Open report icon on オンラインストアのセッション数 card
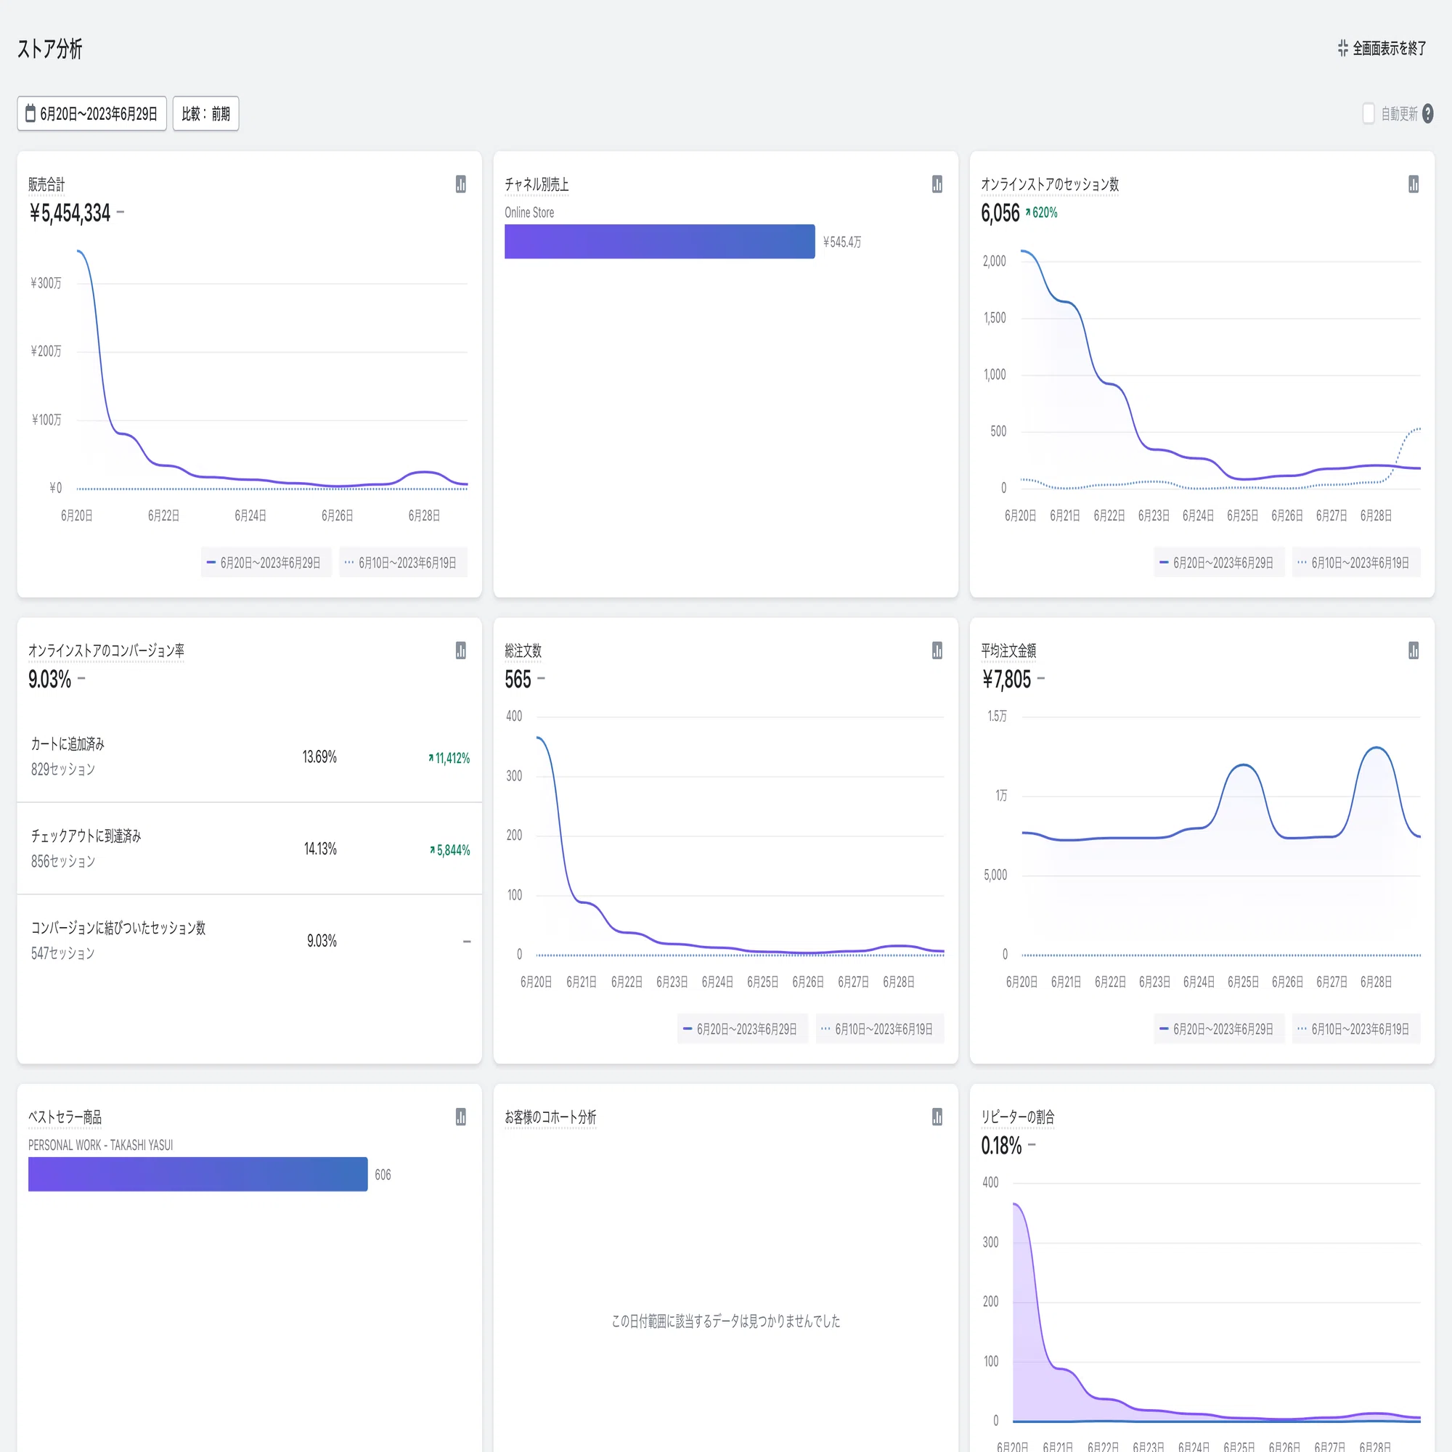Screen dimensions: 1452x1452 coord(1414,184)
